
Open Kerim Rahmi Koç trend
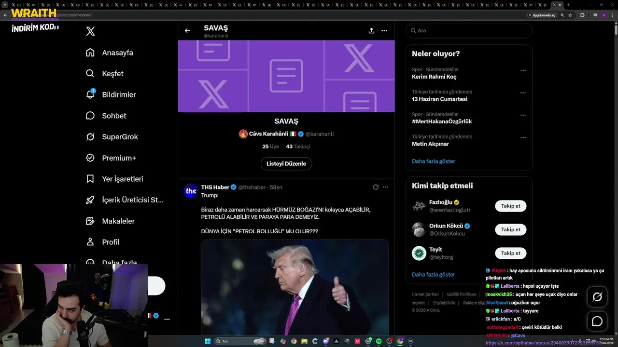[x=434, y=77]
